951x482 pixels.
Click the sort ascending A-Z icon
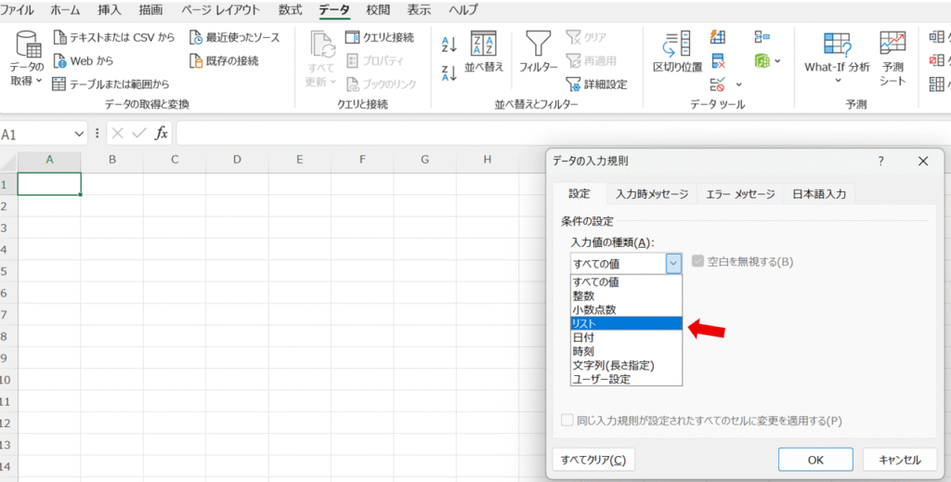coord(449,45)
